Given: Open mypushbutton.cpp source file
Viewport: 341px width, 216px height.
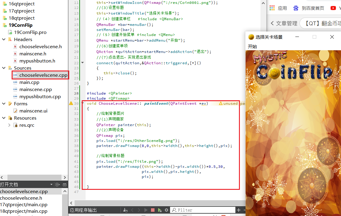Looking at the screenshot, I should pos(40,97).
